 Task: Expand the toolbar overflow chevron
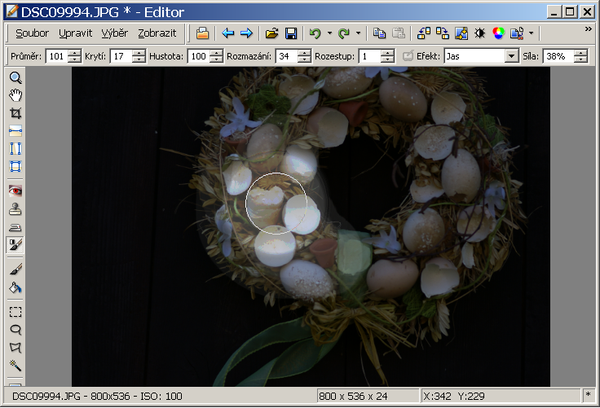pos(588,29)
